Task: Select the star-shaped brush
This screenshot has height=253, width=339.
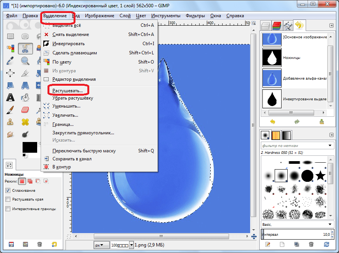Action: (x=320, y=175)
